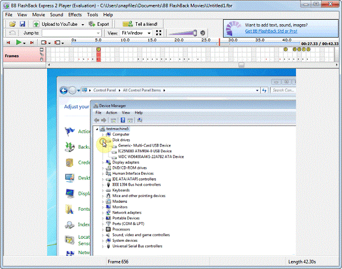The height and width of the screenshot is (269, 342).
Task: Click the Tell a friend! button
Action: pos(140,24)
